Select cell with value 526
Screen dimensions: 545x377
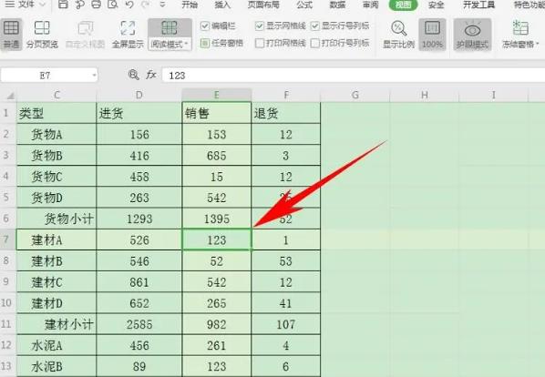(139, 239)
